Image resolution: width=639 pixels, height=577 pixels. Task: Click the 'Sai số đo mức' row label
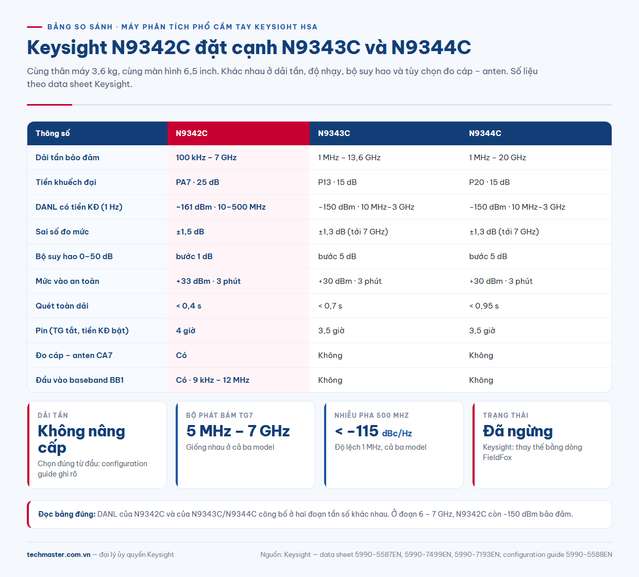(x=62, y=232)
